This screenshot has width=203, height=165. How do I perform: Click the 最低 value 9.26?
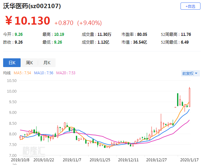58,42
